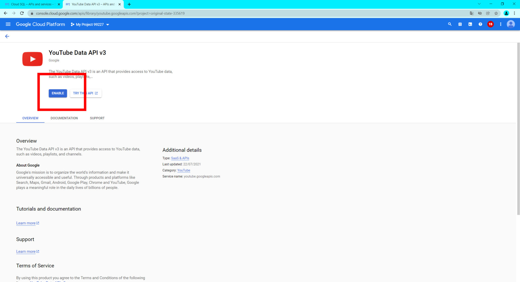The image size is (520, 282).
Task: Click the Additional details heading
Action: click(x=182, y=150)
